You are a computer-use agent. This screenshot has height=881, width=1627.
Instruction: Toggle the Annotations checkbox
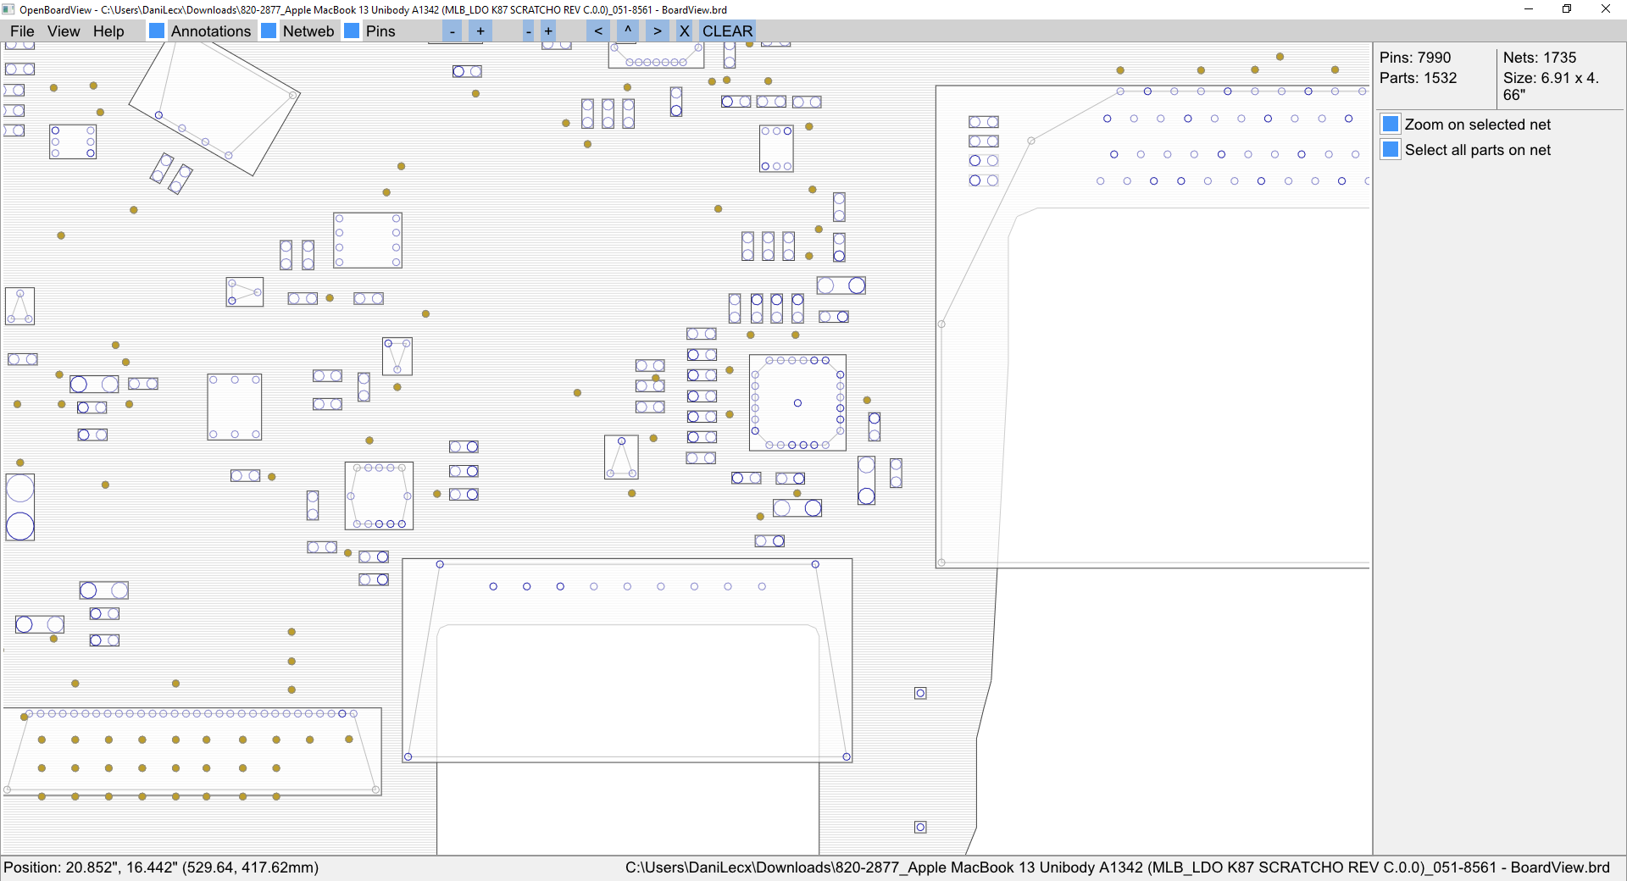coord(157,31)
